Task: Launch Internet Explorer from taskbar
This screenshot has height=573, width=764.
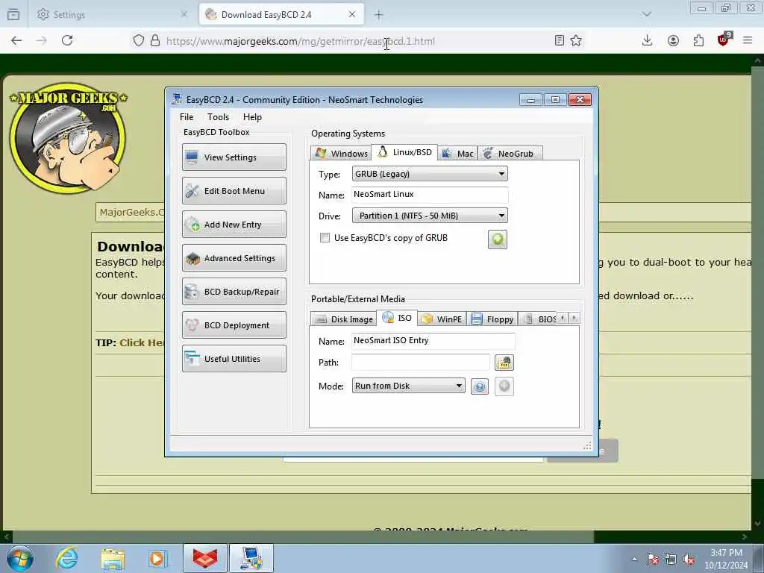Action: 66,558
